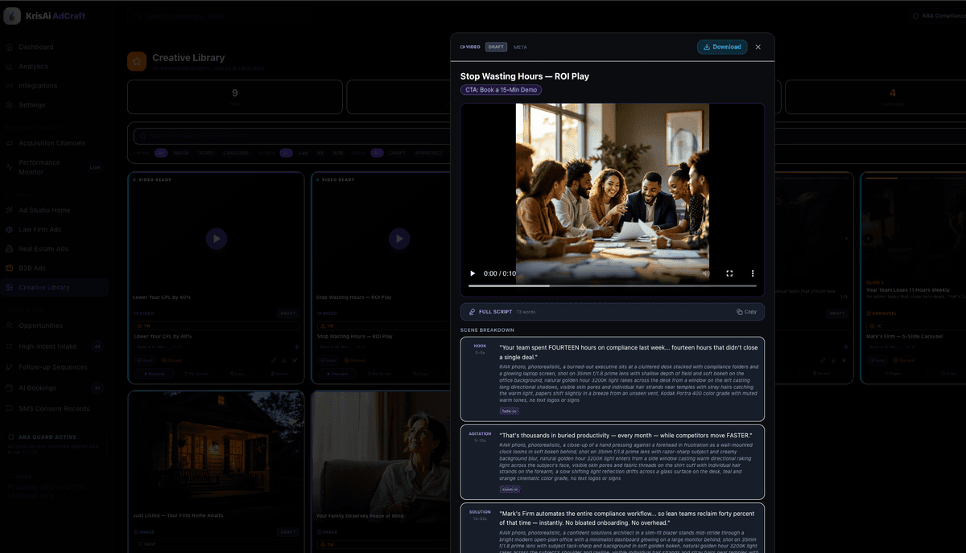Click the Analytics chart icon in sidebar

[10, 67]
